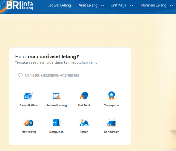Click the Terpopuler label

111,105
